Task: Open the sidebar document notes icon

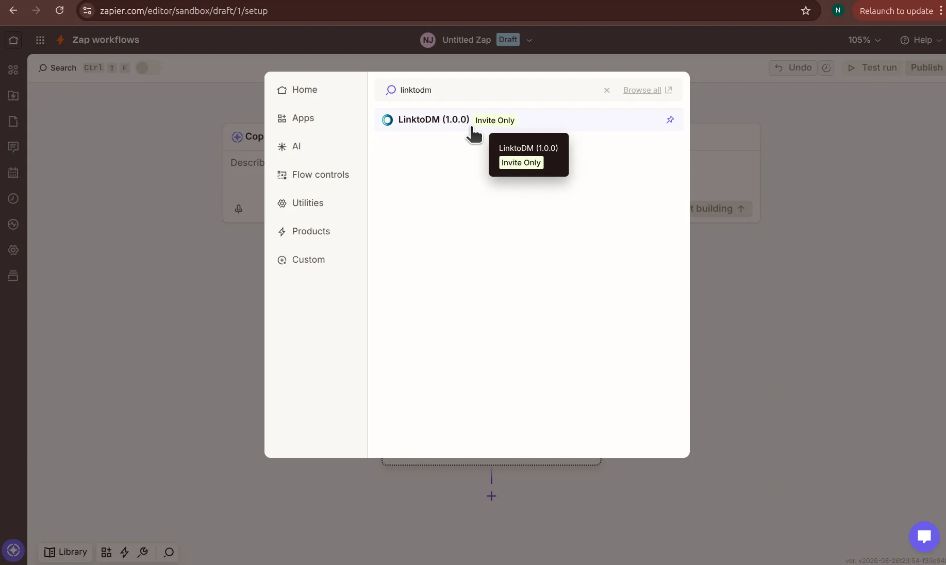Action: 13,122
